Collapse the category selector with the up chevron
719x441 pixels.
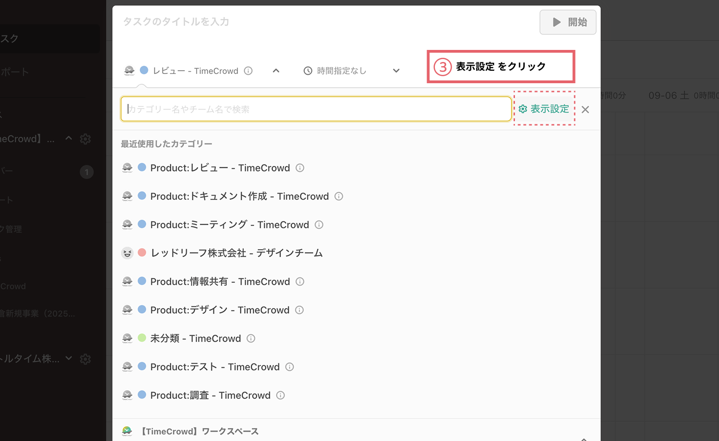pos(276,70)
